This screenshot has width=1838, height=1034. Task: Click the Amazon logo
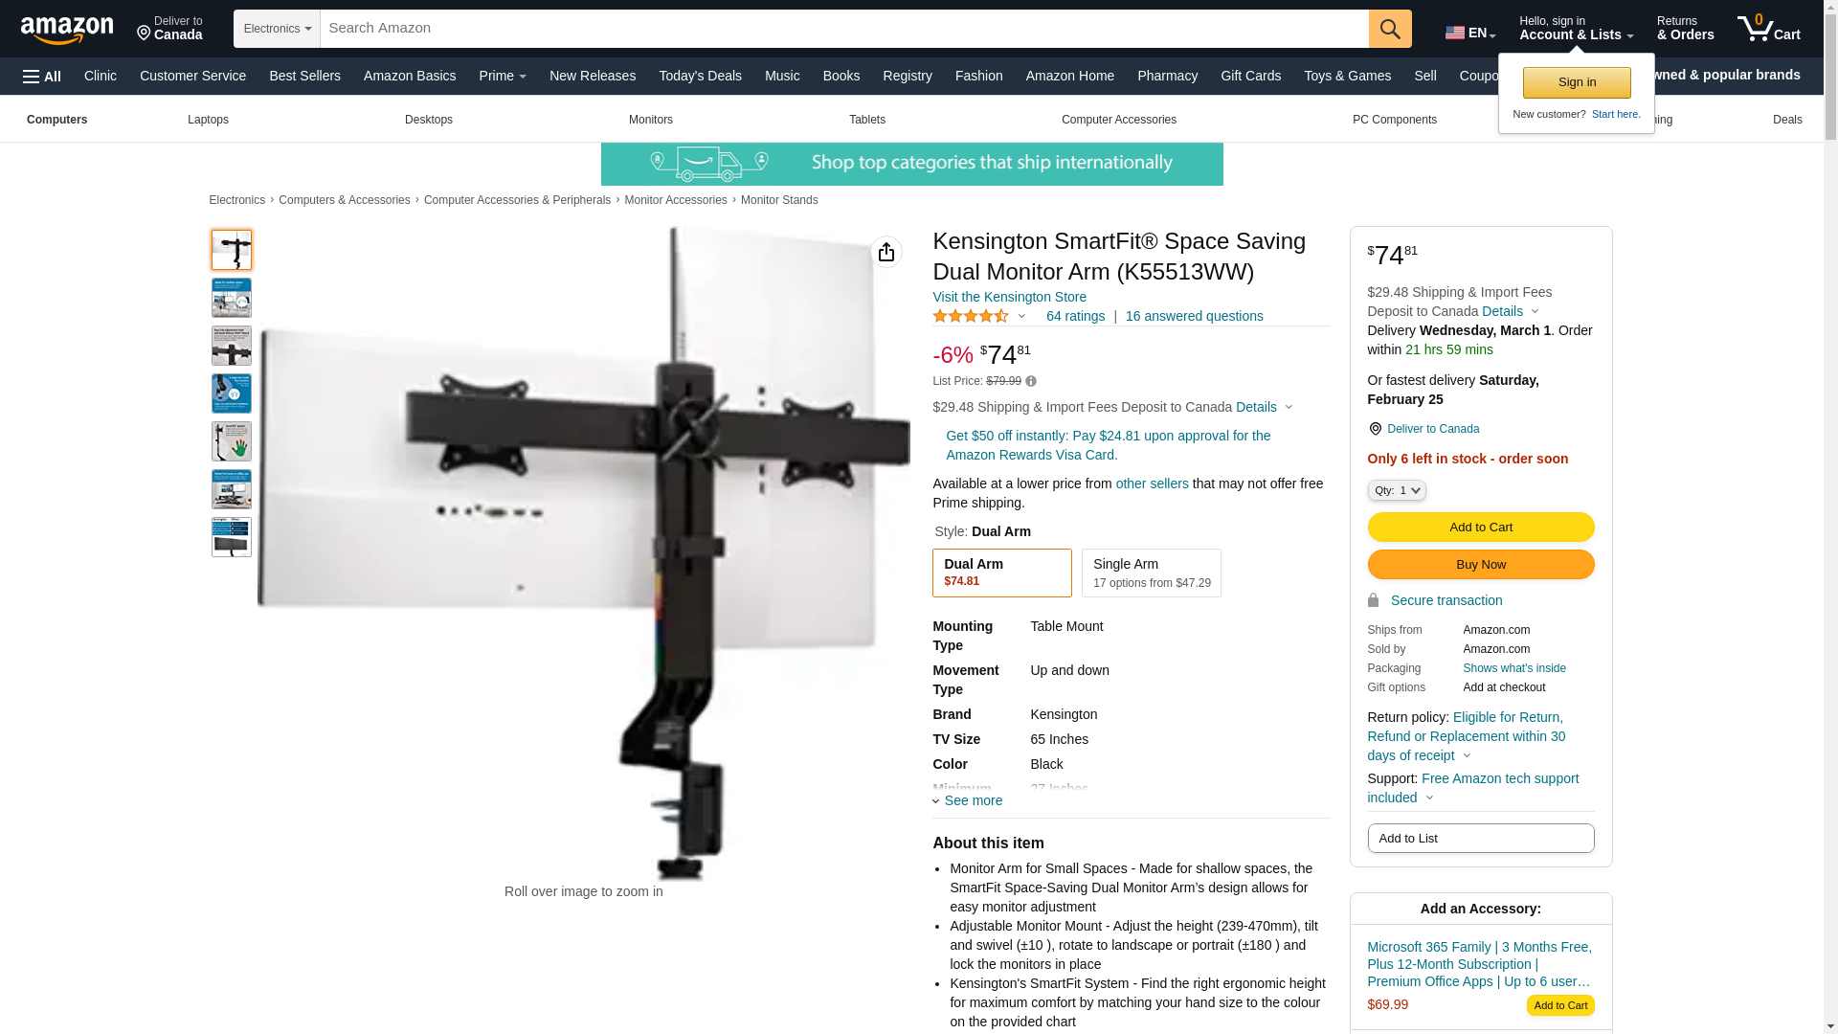[x=67, y=30]
